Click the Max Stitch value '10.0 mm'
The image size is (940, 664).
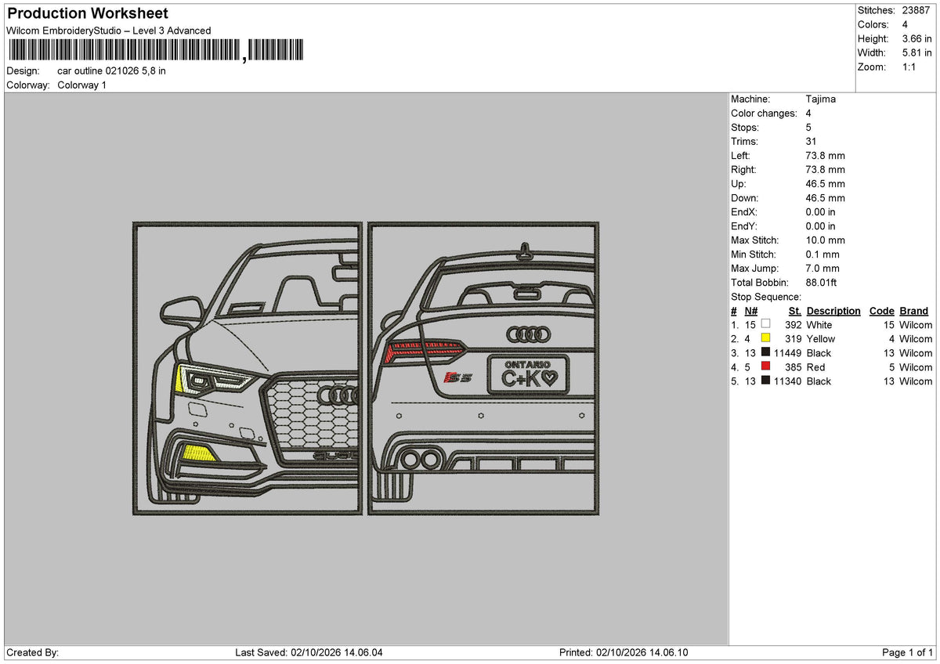click(825, 240)
